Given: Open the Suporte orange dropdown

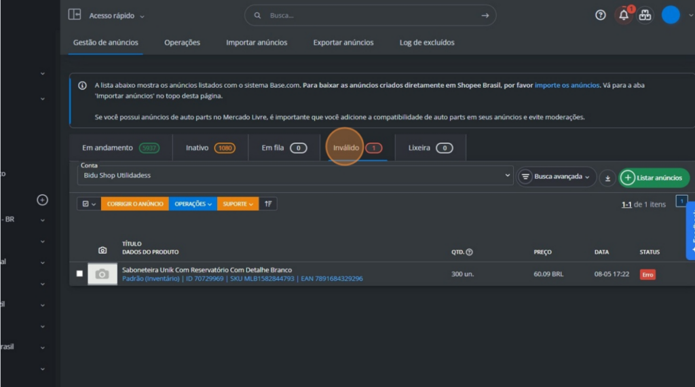Looking at the screenshot, I should tap(238, 204).
